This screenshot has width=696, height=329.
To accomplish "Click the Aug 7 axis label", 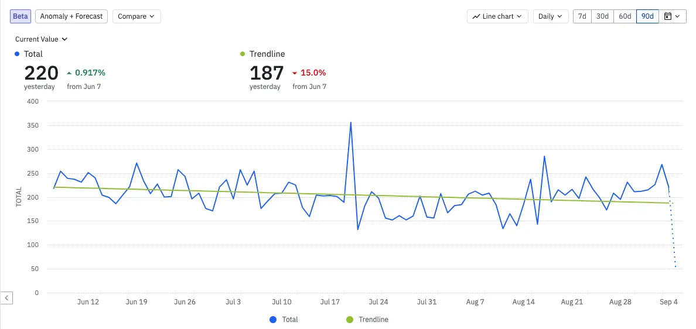I will pyautogui.click(x=475, y=302).
